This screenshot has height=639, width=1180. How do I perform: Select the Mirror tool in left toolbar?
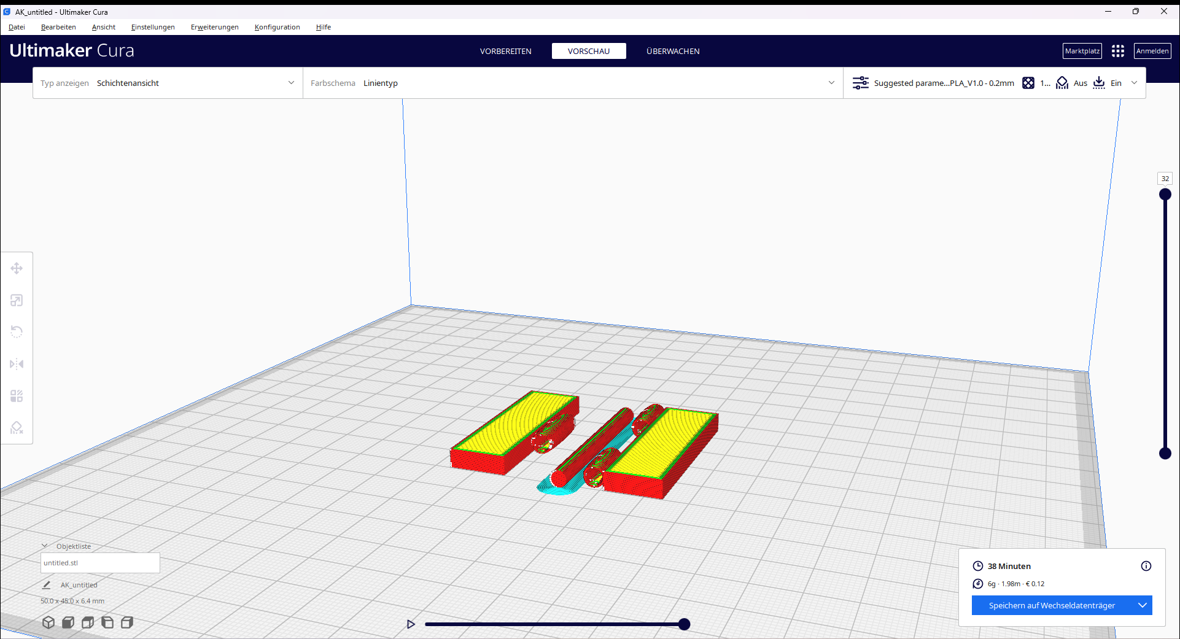tap(17, 364)
